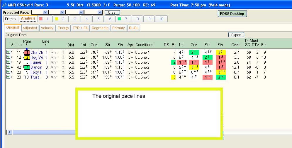Select the TPR + E/L sub-tab
This screenshot has height=148, width=292.
click(x=81, y=28)
